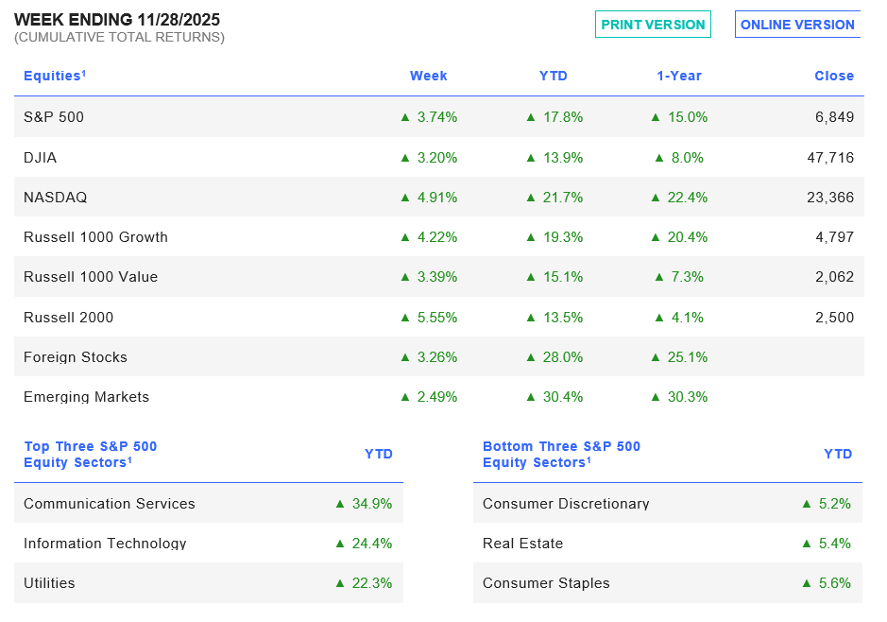The width and height of the screenshot is (887, 622).
Task: Click the WEEK ENDING 11/28/2025 title
Action: 117,20
